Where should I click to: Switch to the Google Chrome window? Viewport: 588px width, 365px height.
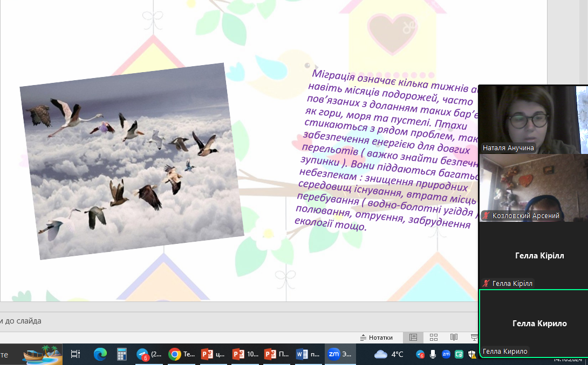[x=182, y=354]
